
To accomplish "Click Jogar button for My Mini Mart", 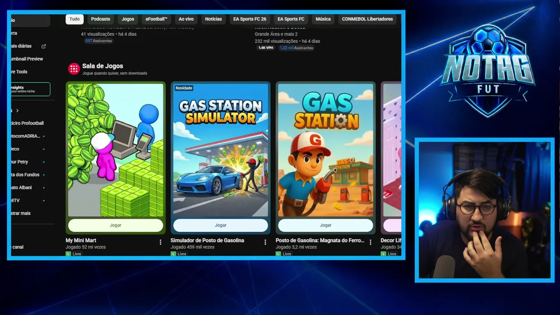I will coord(115,225).
